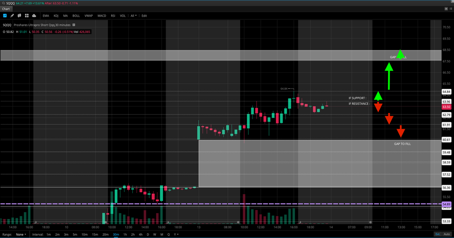Image resolution: width=454 pixels, height=238 pixels.
Task: Toggle the MACD indicator
Action: (102, 16)
